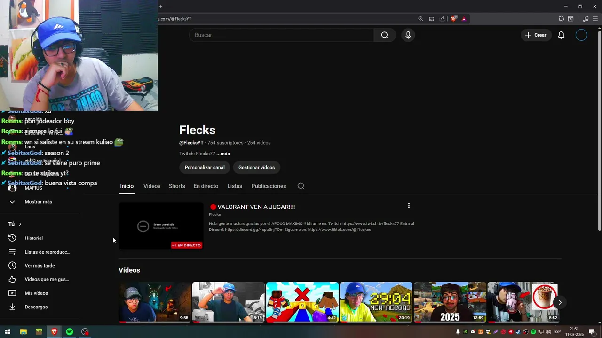Image resolution: width=602 pixels, height=338 pixels.
Task: Open Windows notification center icon
Action: point(592,332)
